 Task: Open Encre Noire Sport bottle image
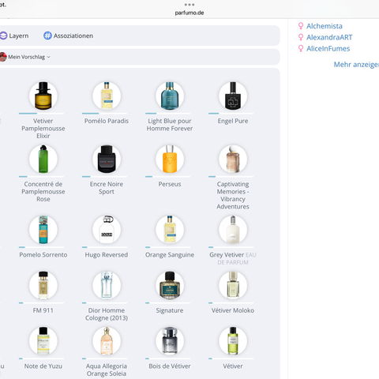pyautogui.click(x=107, y=159)
